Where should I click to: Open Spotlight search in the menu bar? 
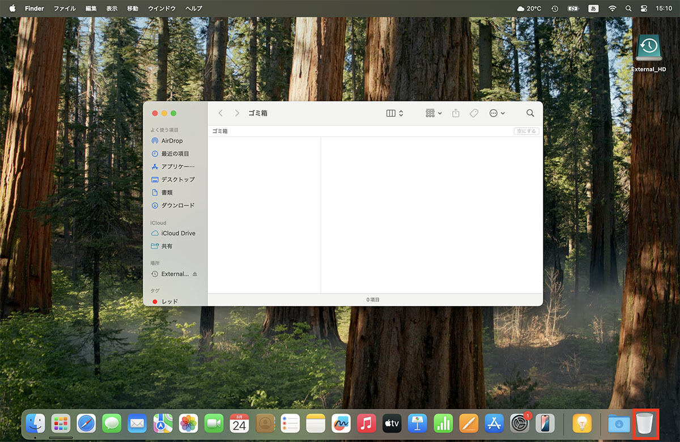[x=628, y=8]
